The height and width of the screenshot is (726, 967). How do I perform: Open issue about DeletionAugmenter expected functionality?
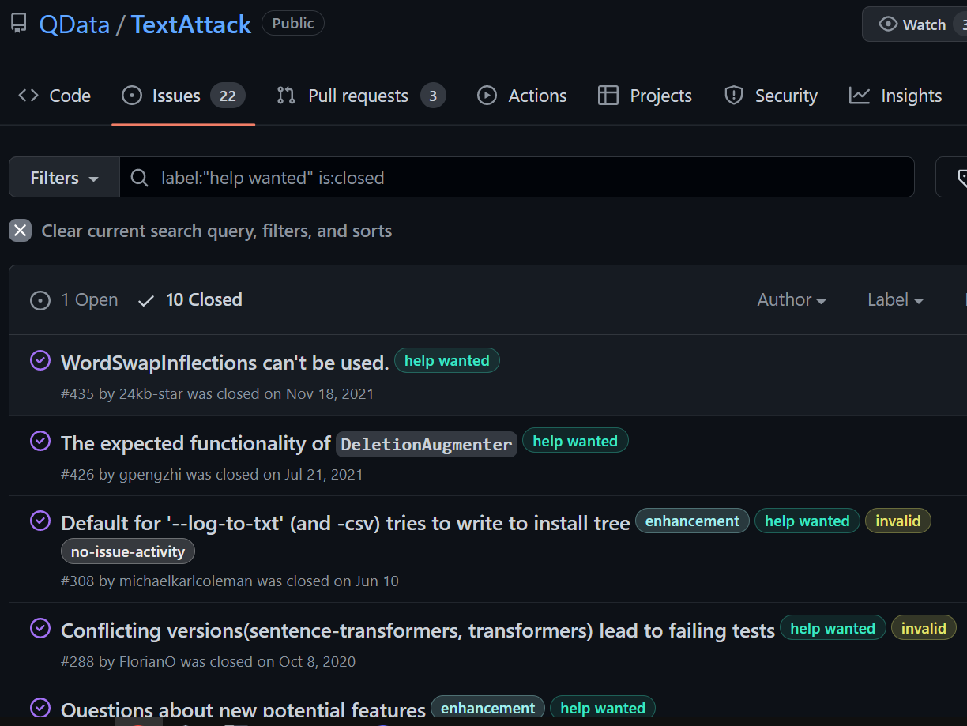289,444
